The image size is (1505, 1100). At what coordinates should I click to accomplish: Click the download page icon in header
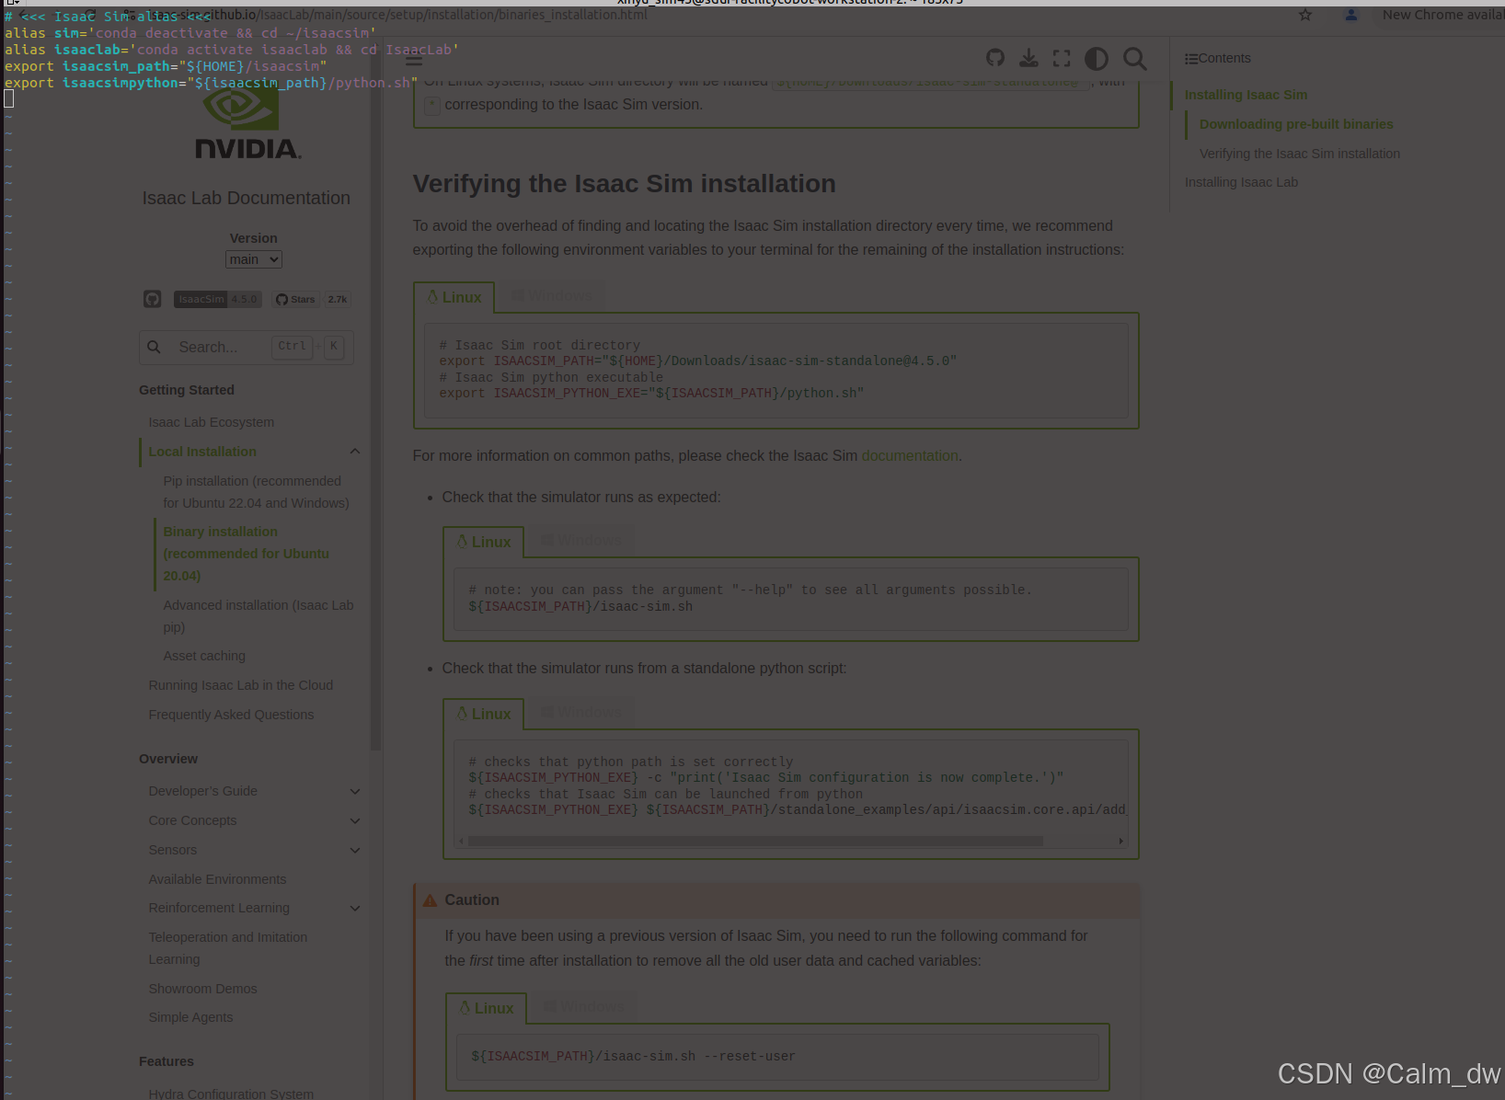[1028, 58]
